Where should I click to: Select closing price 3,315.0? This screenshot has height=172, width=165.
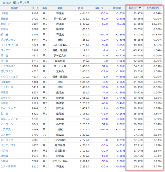85,130
